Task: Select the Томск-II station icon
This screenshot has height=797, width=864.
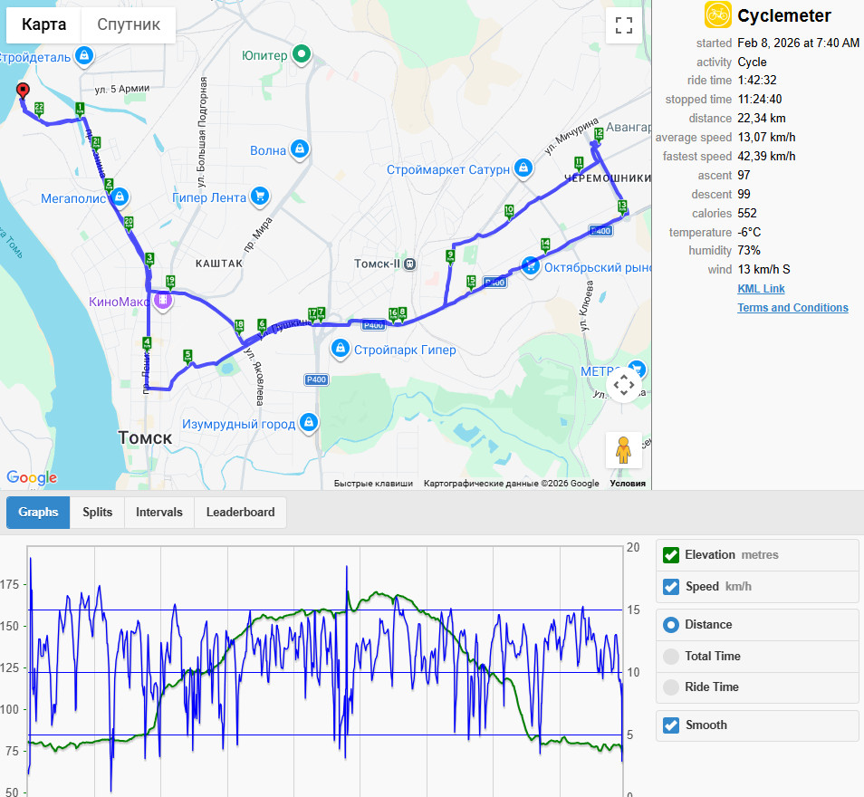Action: [x=409, y=264]
